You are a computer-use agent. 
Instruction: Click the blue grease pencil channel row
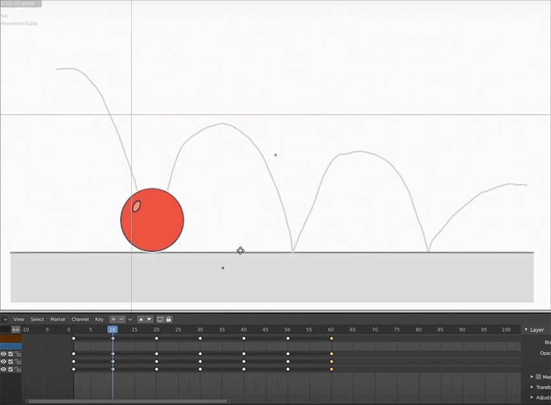[11, 346]
